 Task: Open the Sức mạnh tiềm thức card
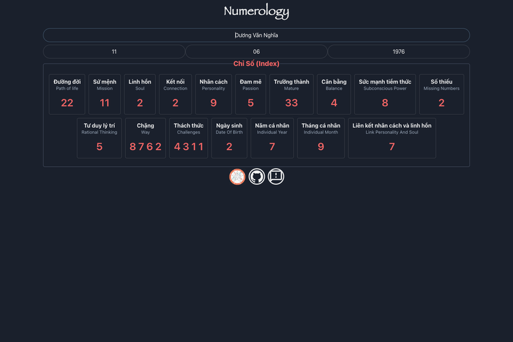coord(385,94)
